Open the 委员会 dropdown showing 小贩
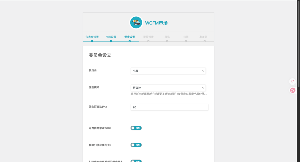 click(x=168, y=71)
